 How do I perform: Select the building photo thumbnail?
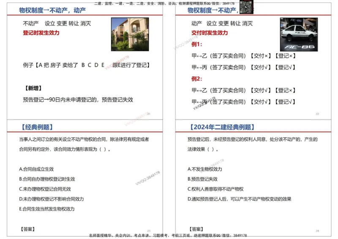(130, 34)
